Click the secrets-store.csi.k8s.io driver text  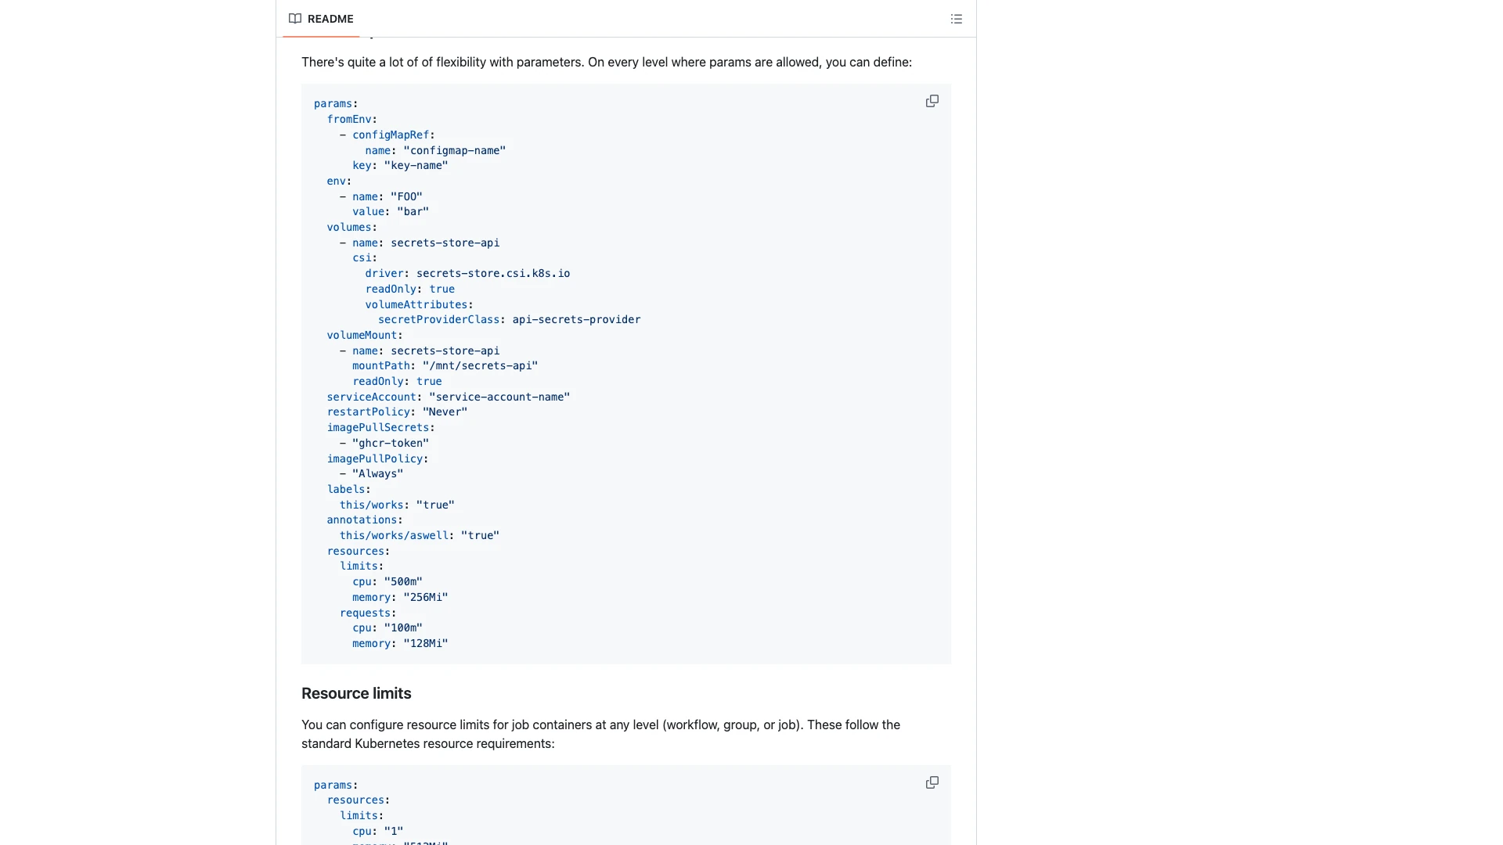(x=492, y=273)
